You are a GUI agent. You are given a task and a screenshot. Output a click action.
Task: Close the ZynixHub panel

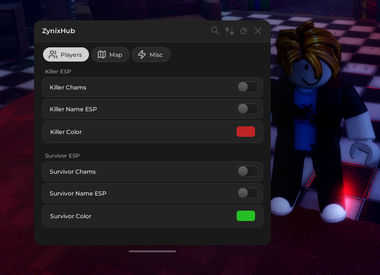(x=258, y=31)
